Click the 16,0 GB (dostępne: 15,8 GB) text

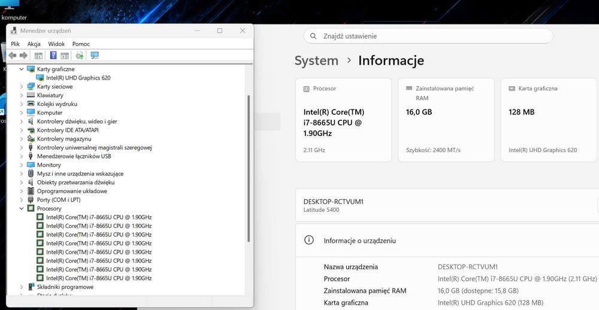478,291
